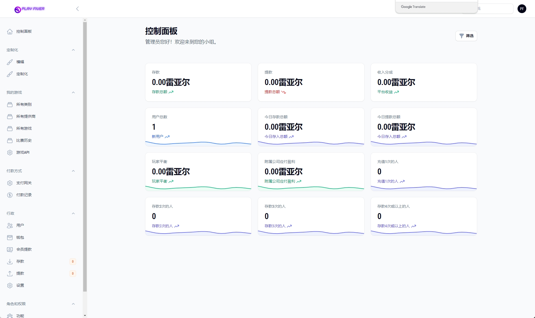Screen dimensions: 535x318
Task: Click the 筛选 filter button
Action: (466, 36)
